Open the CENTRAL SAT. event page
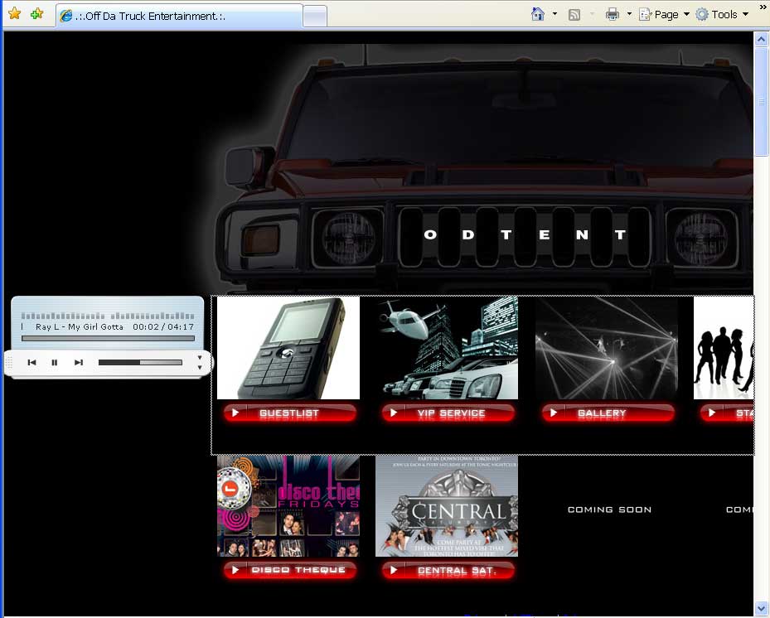 pos(448,570)
